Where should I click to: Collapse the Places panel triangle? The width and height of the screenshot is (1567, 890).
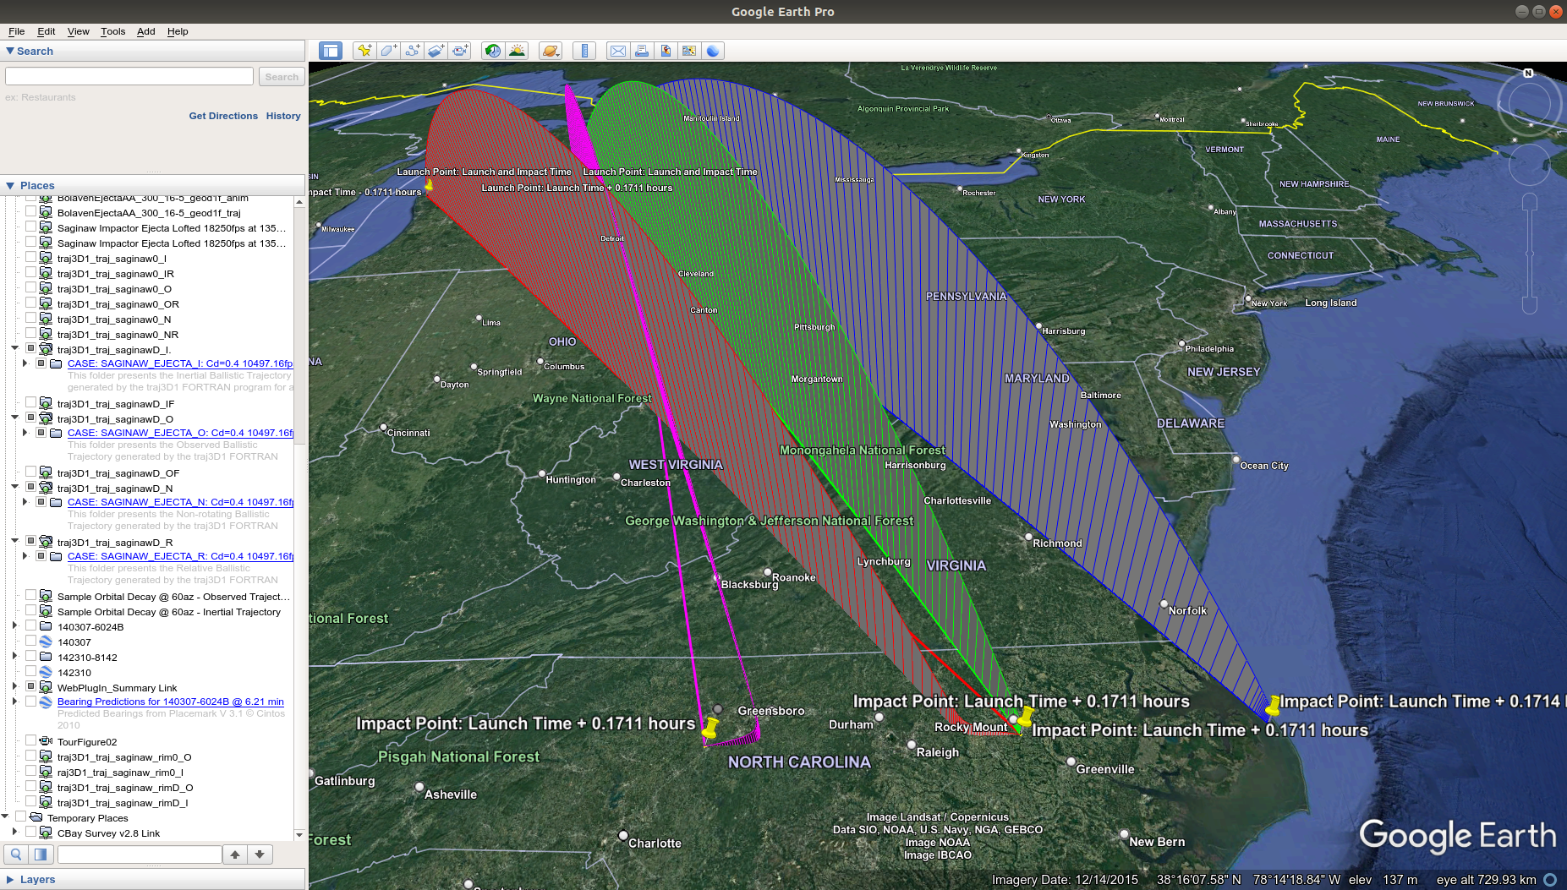[x=10, y=185]
